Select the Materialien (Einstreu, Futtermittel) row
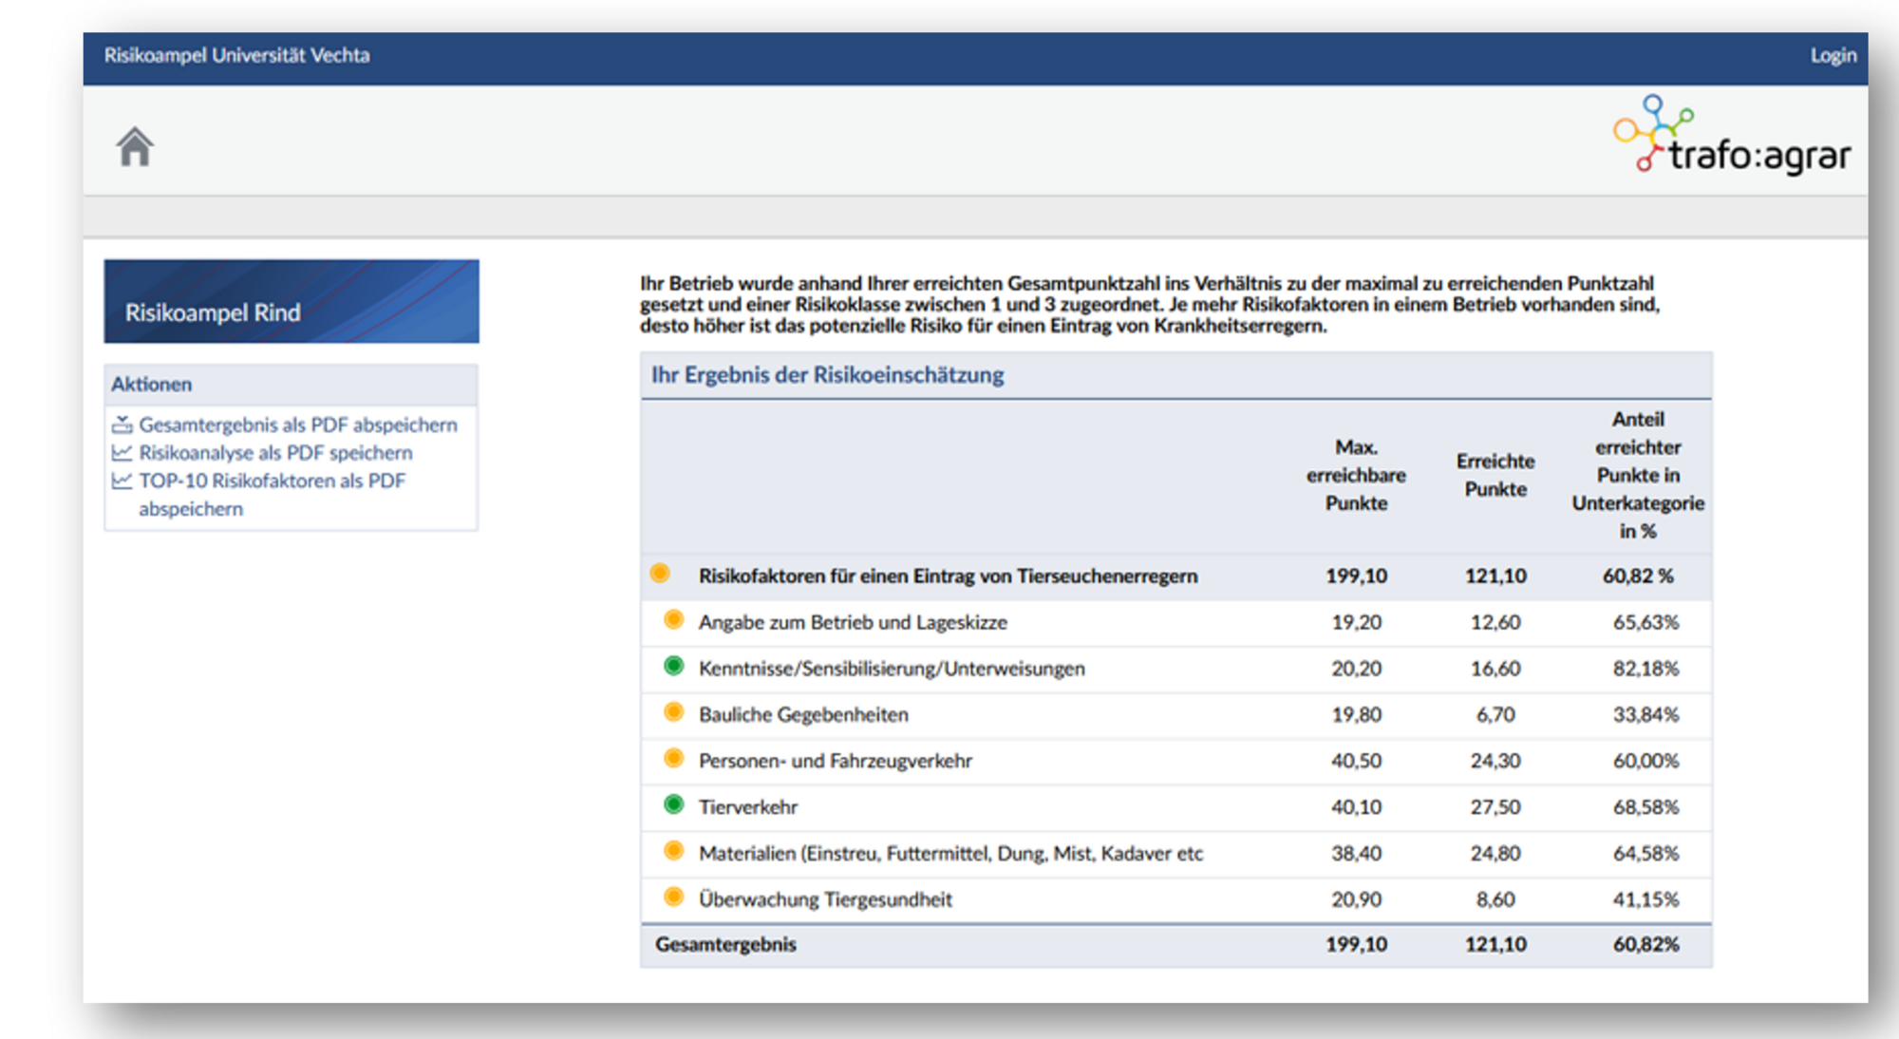The height and width of the screenshot is (1039, 1899). (949, 853)
